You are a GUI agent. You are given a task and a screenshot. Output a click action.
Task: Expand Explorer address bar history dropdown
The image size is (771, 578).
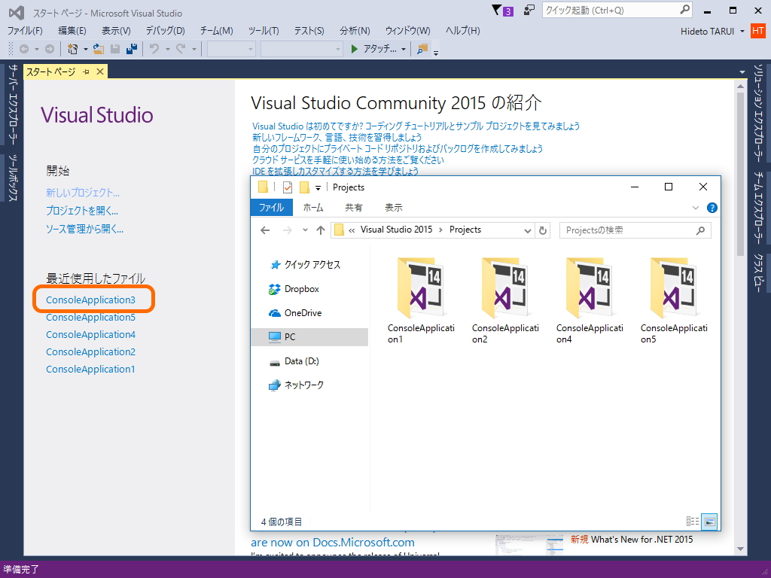pos(528,230)
